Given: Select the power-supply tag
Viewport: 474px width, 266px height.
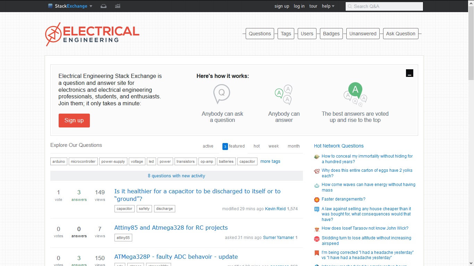Looking at the screenshot, I should [x=113, y=161].
